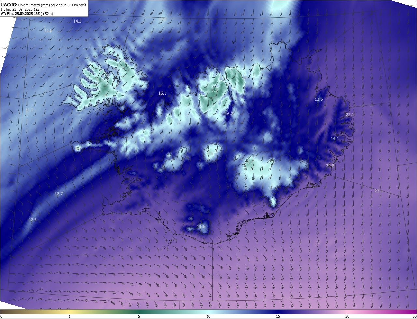
Task: Click the 'IT: þri. 23. 09. 2025 12Z' line
Action: coord(20,9)
